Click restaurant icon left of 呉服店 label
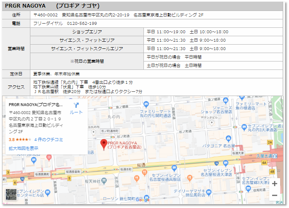The image size is (289, 208). [x=137, y=179]
